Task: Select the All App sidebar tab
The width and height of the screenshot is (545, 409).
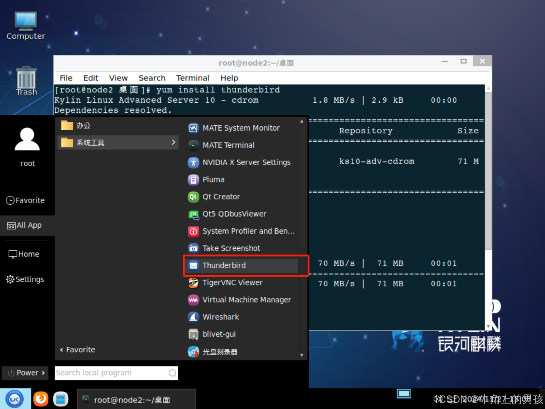Action: [27, 225]
